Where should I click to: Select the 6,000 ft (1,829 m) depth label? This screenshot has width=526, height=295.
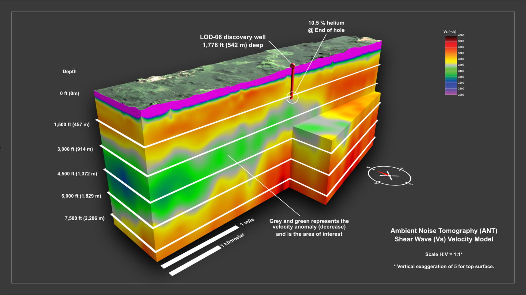click(x=81, y=196)
